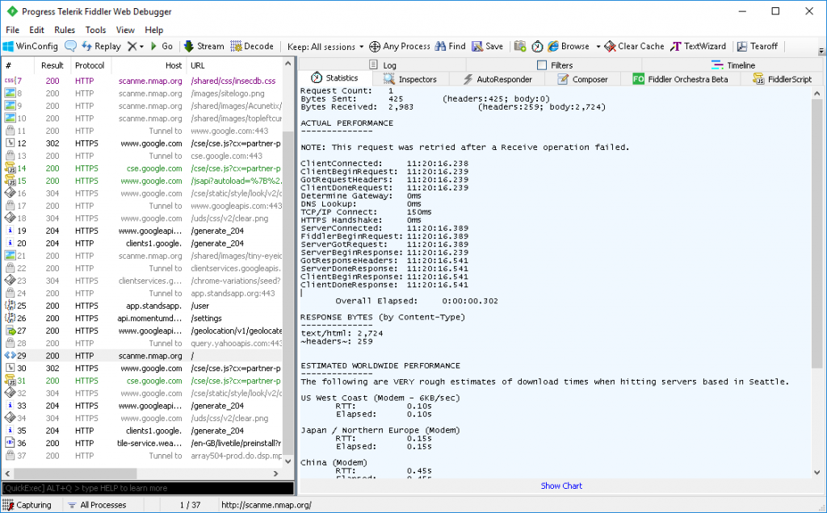Open the AutoResponder tab
The image size is (827, 513).
[x=497, y=79]
